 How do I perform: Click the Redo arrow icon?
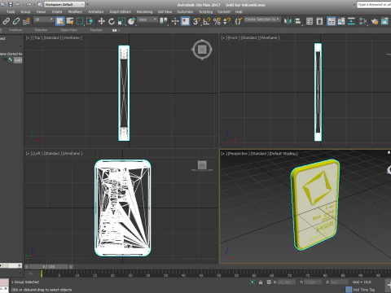[29, 4]
